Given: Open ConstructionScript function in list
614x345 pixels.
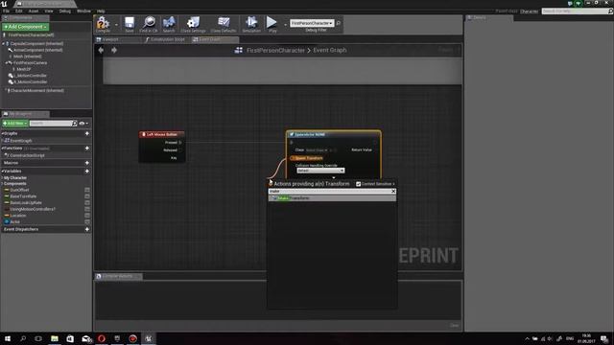Looking at the screenshot, I should point(27,155).
